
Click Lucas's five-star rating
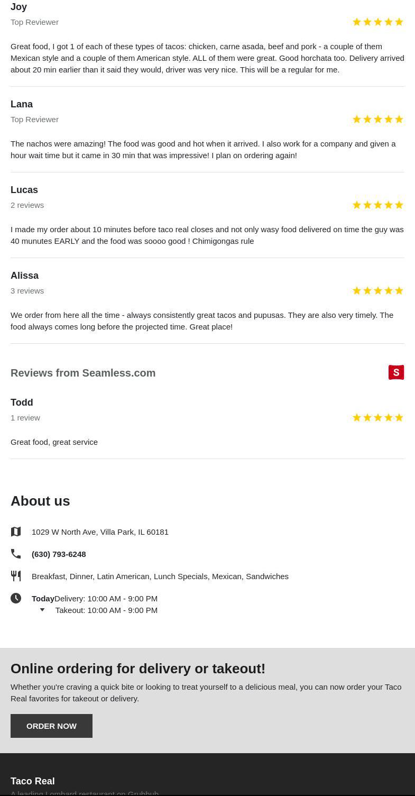pos(377,205)
